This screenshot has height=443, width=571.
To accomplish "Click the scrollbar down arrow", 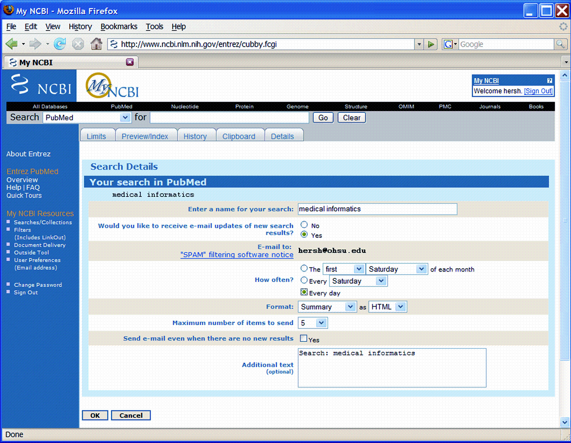I will point(565,422).
